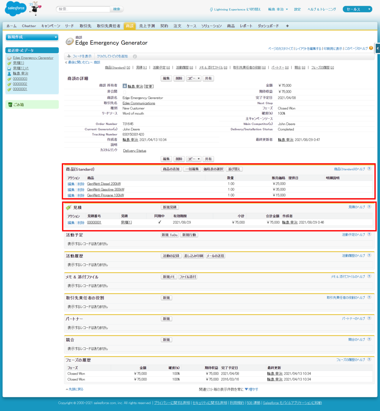
Task: Click the top 編集 button in 商談の詳細
Action: pyautogui.click(x=166, y=78)
